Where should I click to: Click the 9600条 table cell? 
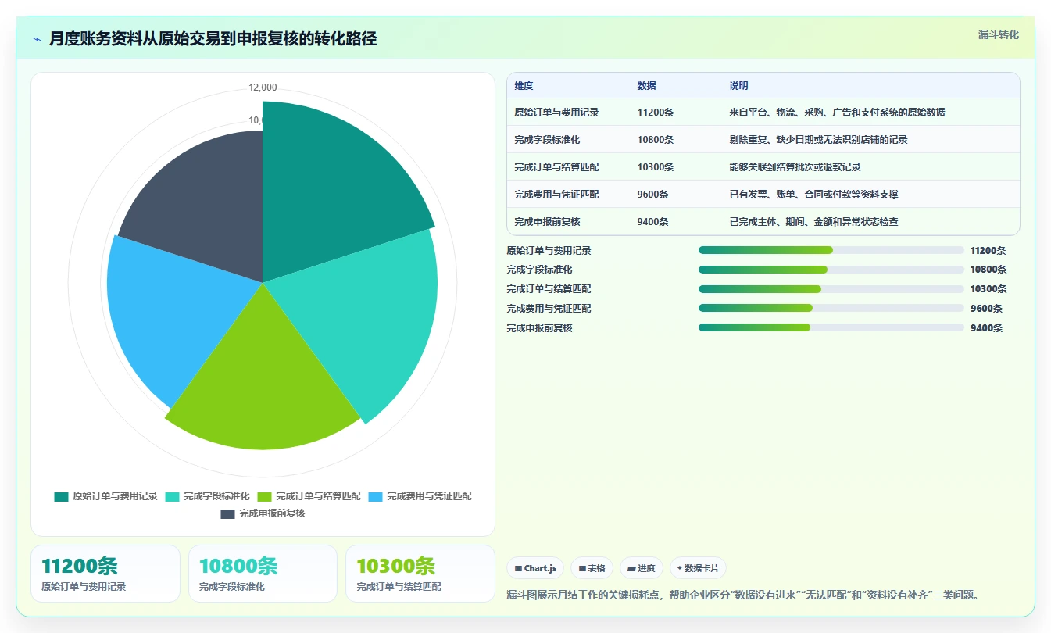coord(652,195)
